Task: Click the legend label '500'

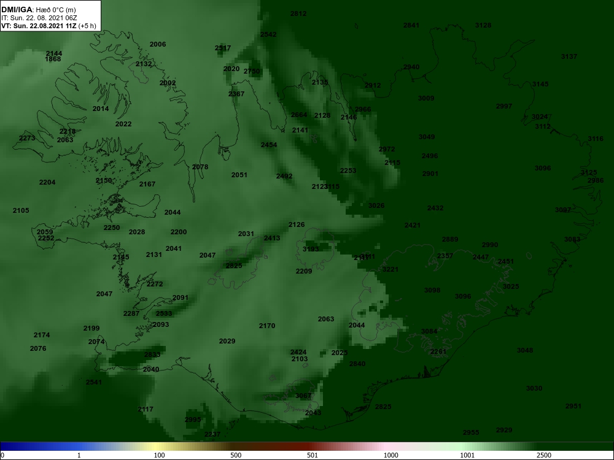Action: 236,455
